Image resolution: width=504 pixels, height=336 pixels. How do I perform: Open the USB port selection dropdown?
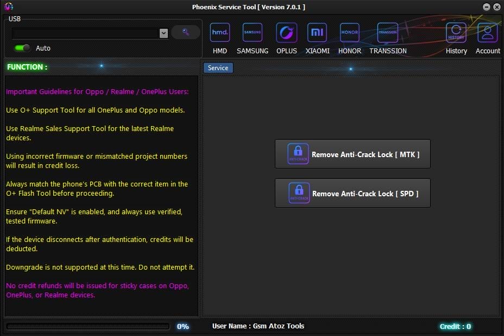pos(87,33)
